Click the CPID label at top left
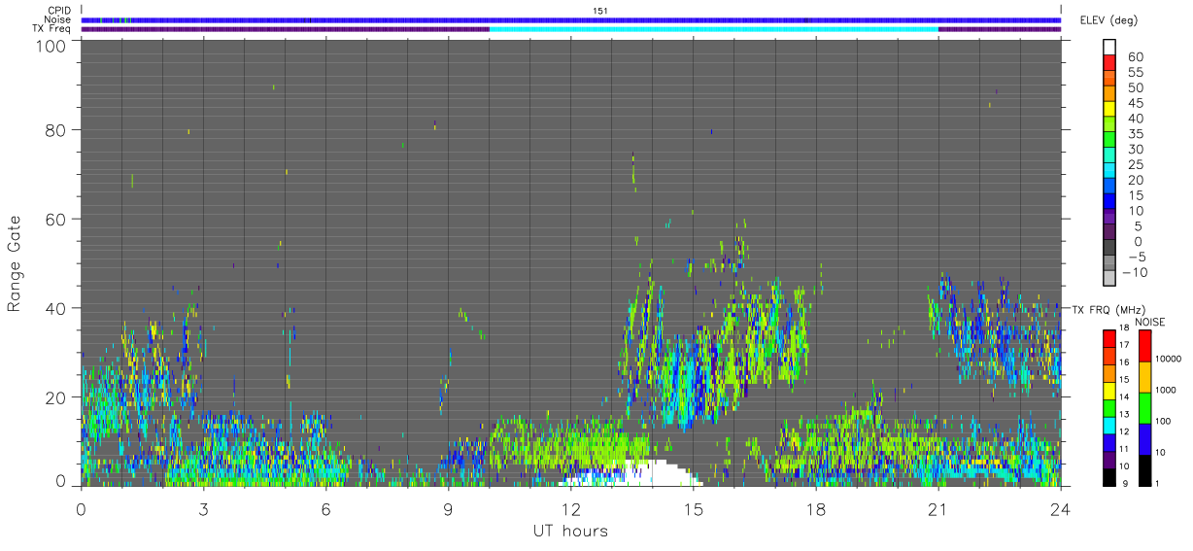 click(59, 11)
